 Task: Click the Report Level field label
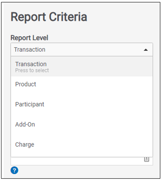(x=29, y=38)
